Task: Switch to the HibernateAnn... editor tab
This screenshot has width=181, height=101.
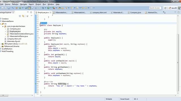Action: point(60,12)
